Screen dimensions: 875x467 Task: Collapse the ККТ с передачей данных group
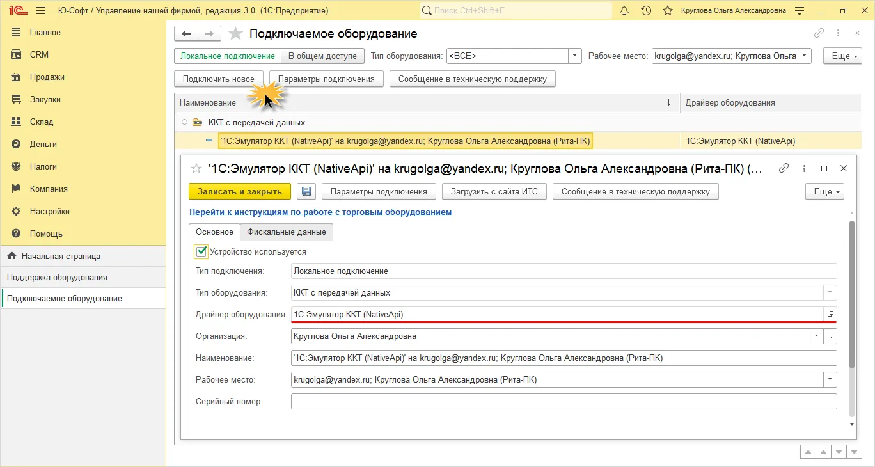184,122
